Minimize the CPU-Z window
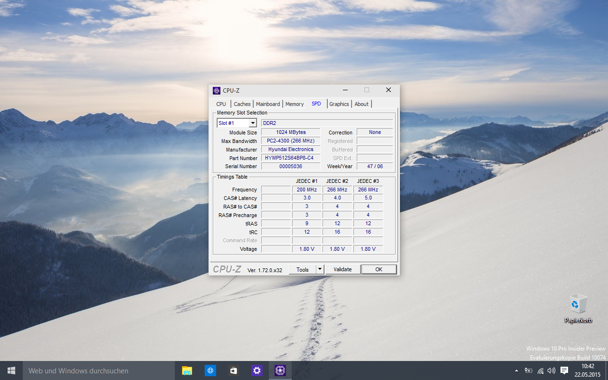Viewport: 608px width, 380px height. click(345, 90)
